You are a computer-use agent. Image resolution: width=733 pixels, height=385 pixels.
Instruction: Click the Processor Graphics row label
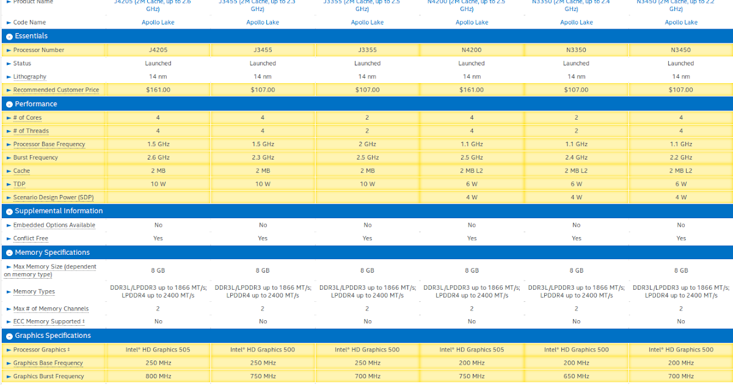coord(42,350)
